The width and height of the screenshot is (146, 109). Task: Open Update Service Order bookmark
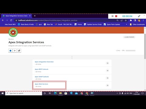pos(93,25)
